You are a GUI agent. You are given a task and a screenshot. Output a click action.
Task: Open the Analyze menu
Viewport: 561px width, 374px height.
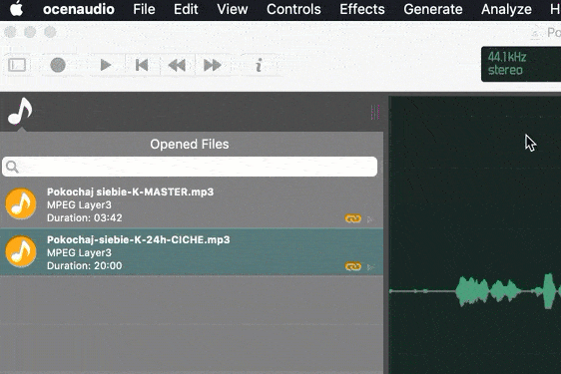[x=506, y=9]
